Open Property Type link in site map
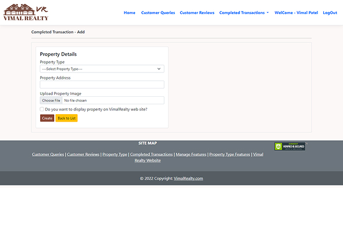The width and height of the screenshot is (343, 226). (115, 154)
